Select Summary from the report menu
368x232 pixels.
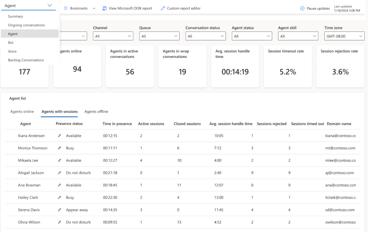30,16
